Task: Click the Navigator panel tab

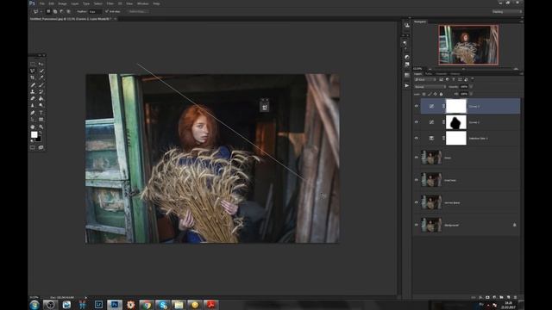Action: 420,22
